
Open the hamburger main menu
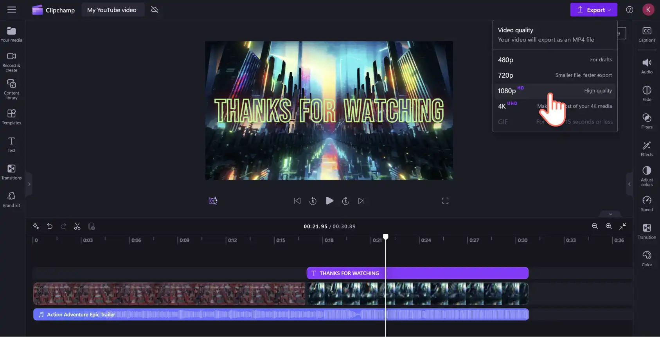pyautogui.click(x=12, y=10)
